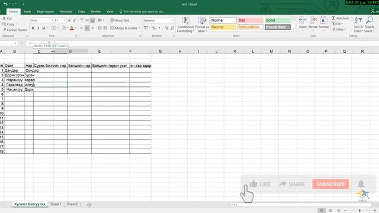Click the Undo arrow
The height and width of the screenshot is (213, 379).
click(5, 4)
